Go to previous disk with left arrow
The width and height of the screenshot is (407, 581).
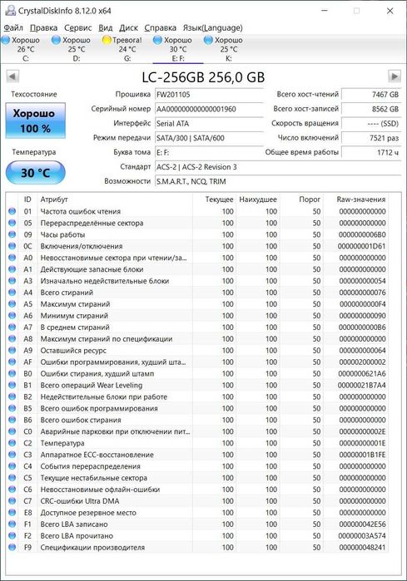12,76
